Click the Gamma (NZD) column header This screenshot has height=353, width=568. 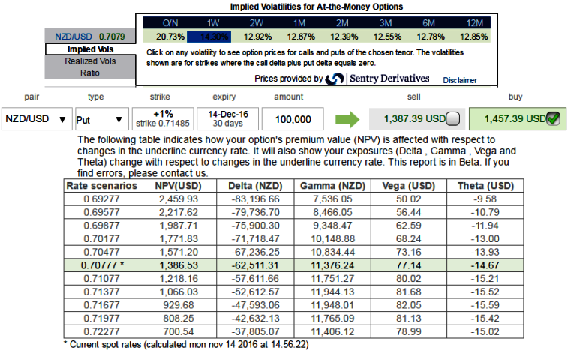(332, 186)
